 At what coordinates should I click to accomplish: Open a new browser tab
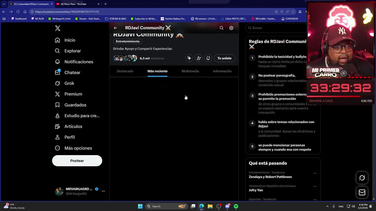(x=105, y=4)
